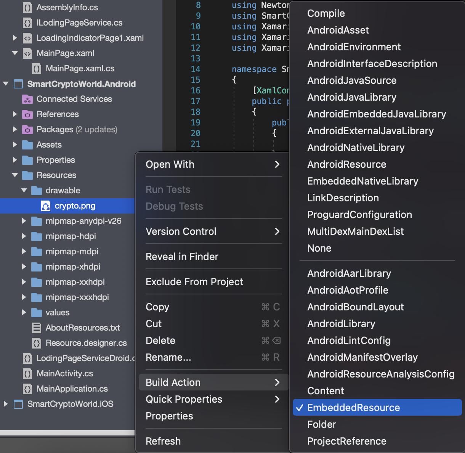Click the SmartCryptoWorld.Android project icon
This screenshot has width=465, height=453.
(x=18, y=84)
